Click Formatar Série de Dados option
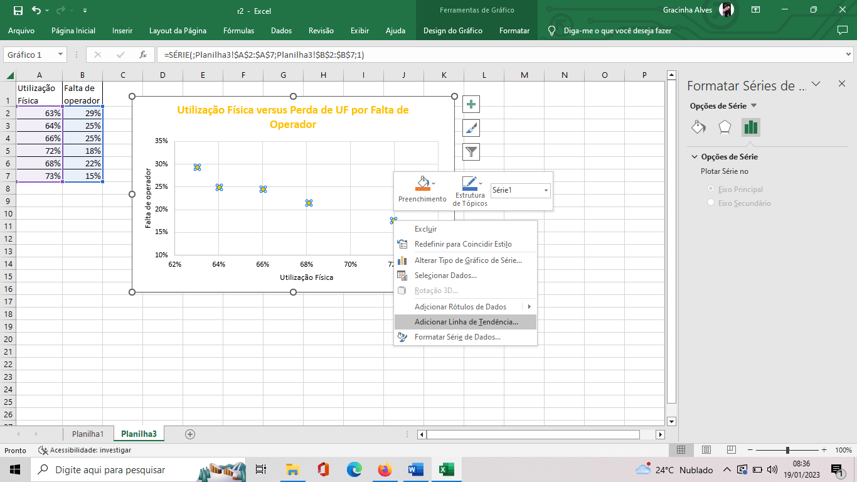The image size is (857, 482). coord(457,337)
